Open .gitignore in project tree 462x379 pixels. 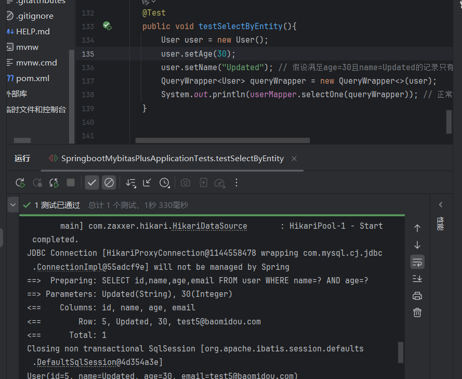coord(35,16)
